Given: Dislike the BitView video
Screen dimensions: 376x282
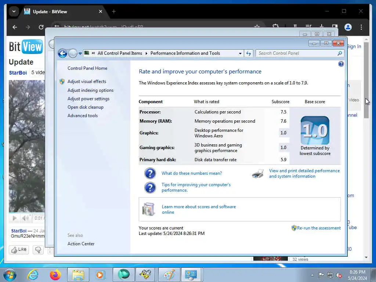Looking at the screenshot, I should click(38, 250).
